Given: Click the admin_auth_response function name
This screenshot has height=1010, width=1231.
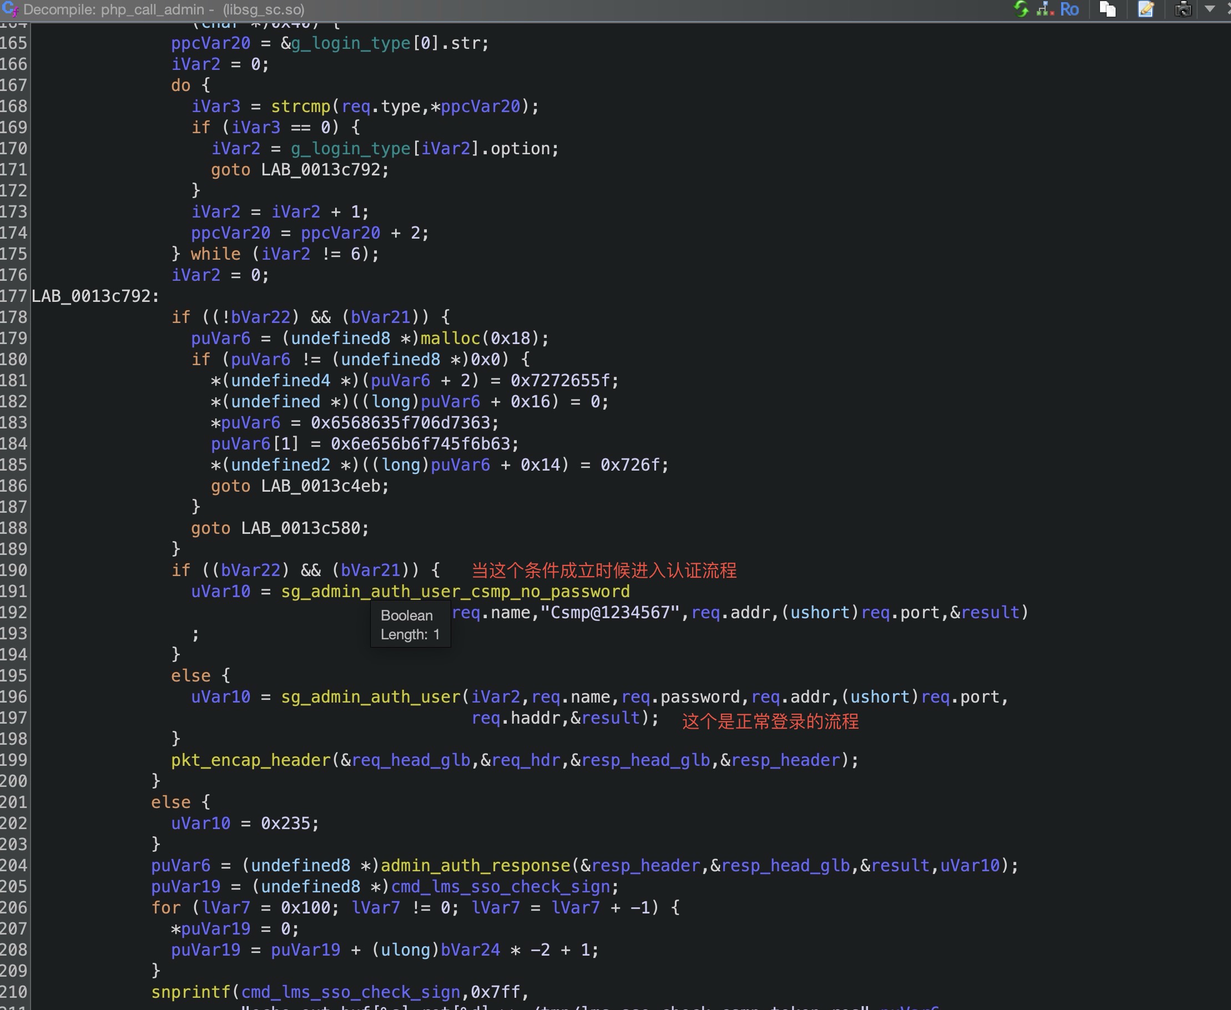Looking at the screenshot, I should [475, 866].
